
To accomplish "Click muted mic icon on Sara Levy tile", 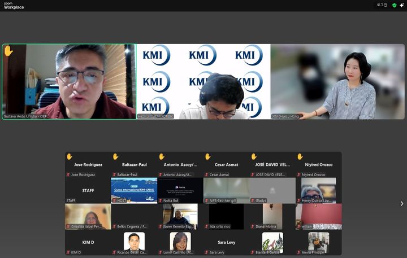I will 206,252.
